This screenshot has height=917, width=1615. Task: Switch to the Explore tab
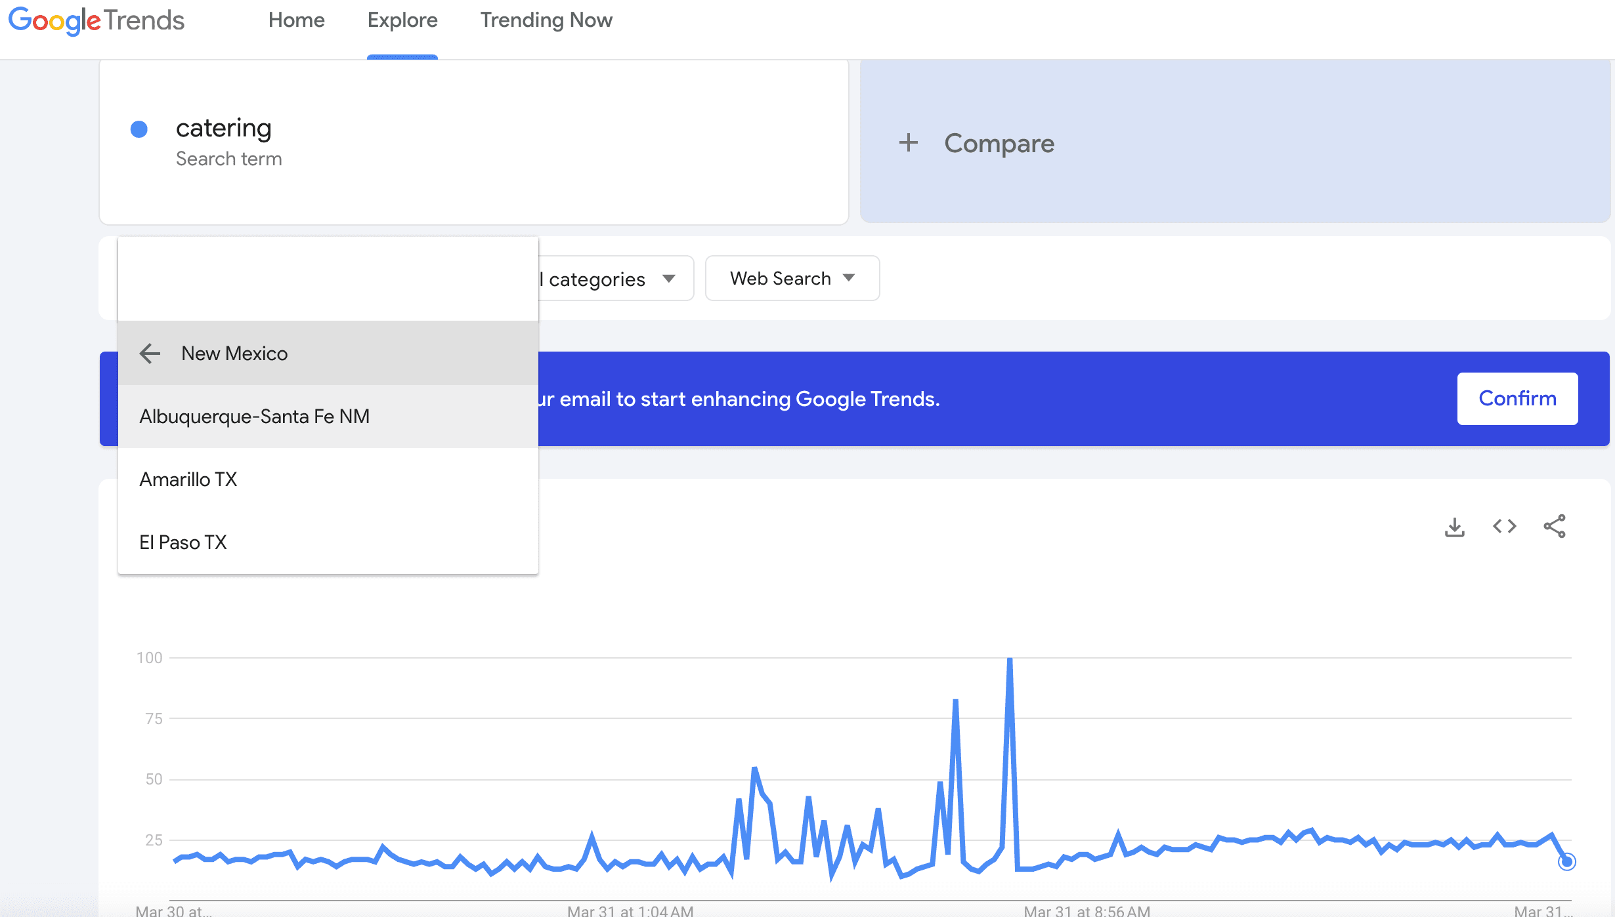402,20
